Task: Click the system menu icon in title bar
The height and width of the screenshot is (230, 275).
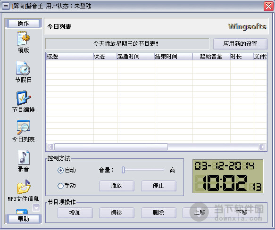Action: [x=6, y=6]
